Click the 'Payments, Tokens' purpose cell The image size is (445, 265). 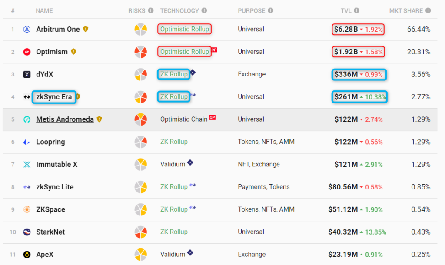coord(264,187)
